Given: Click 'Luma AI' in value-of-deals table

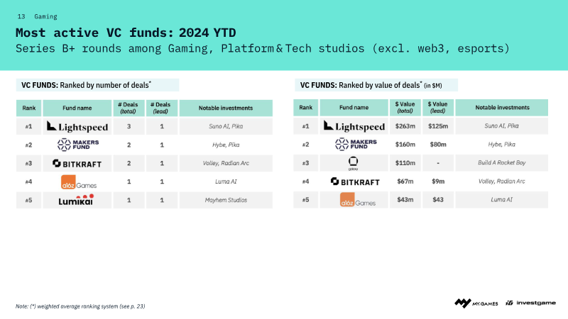Looking at the screenshot, I should click(502, 200).
